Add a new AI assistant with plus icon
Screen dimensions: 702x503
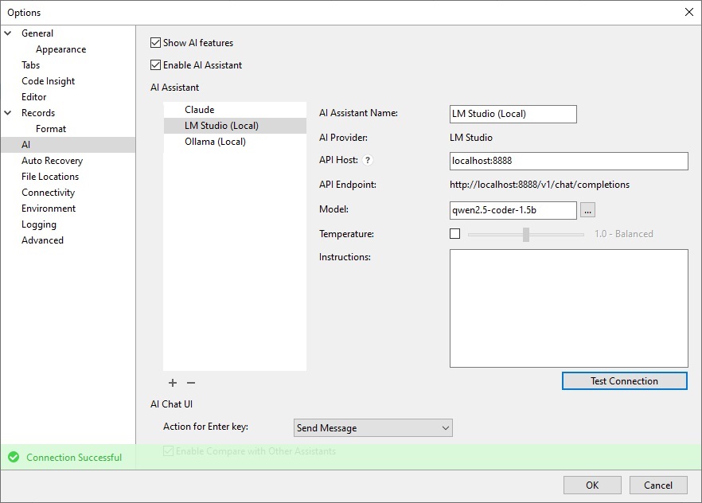point(173,383)
